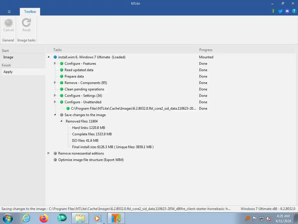Expand the Configure - Features node
Image resolution: width=298 pixels, height=224 pixels.
click(x=55, y=63)
